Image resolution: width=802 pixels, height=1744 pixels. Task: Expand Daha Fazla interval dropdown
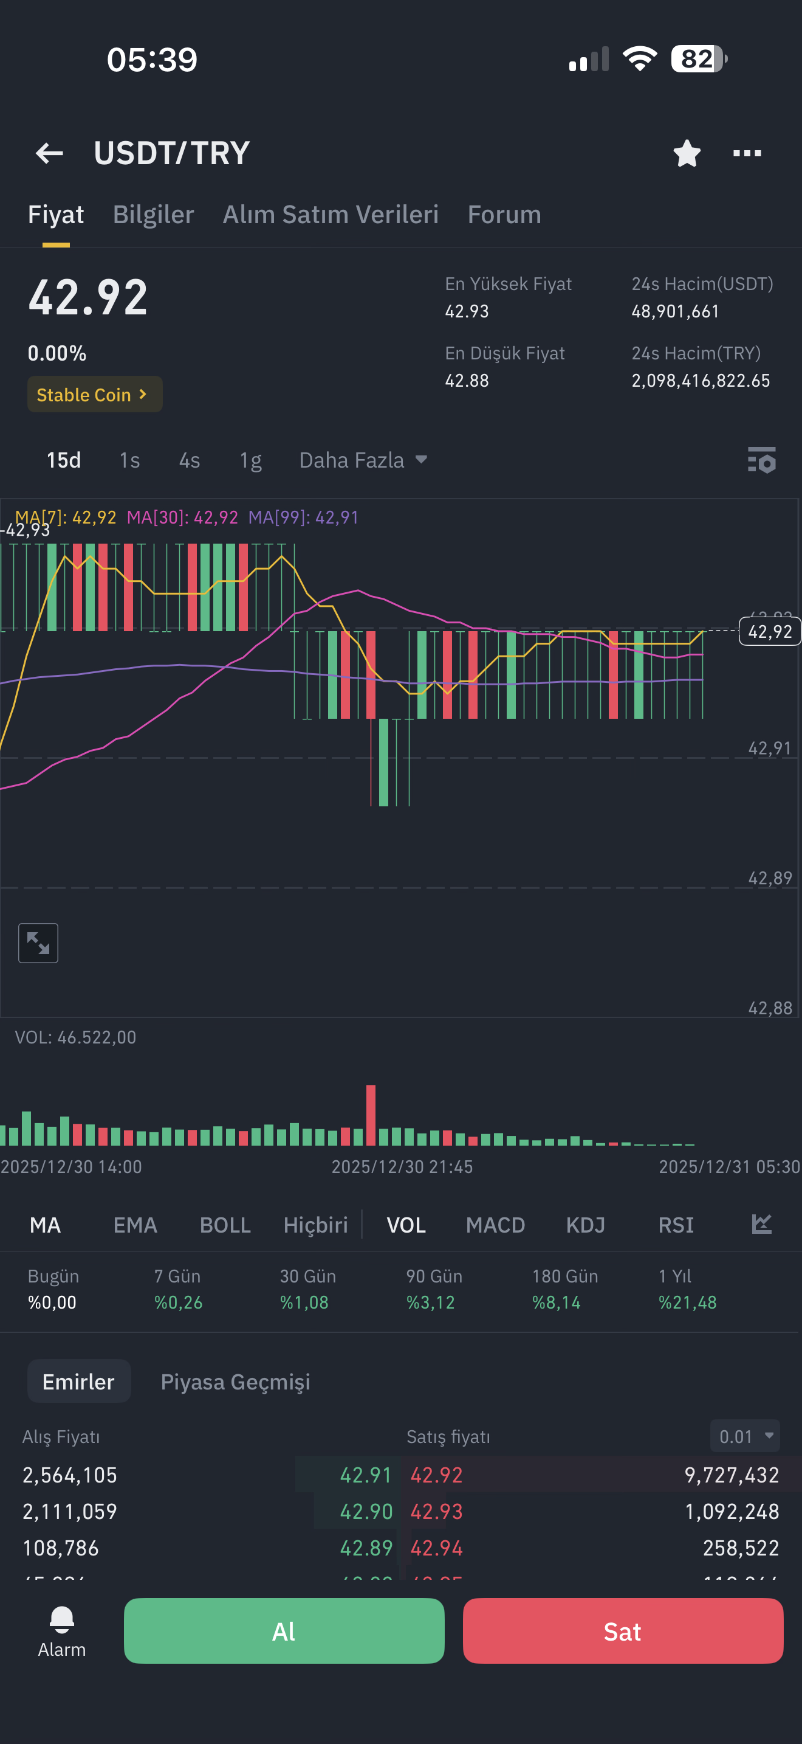pyautogui.click(x=363, y=460)
